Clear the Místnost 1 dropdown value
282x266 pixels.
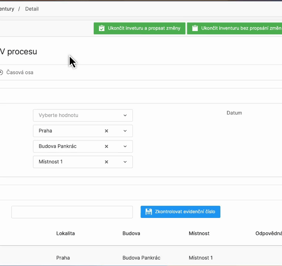(x=106, y=162)
